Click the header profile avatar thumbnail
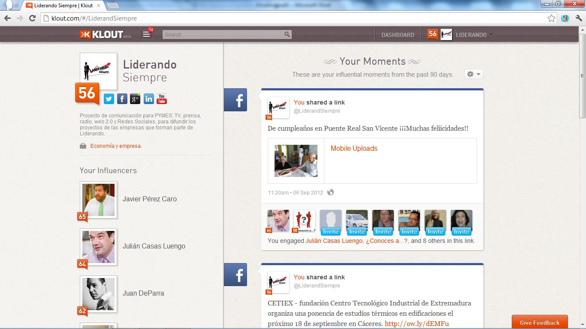 point(447,35)
